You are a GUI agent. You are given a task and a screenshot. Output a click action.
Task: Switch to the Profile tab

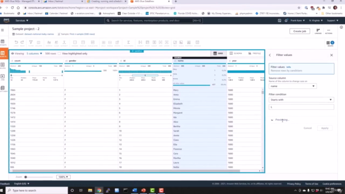tap(254, 53)
